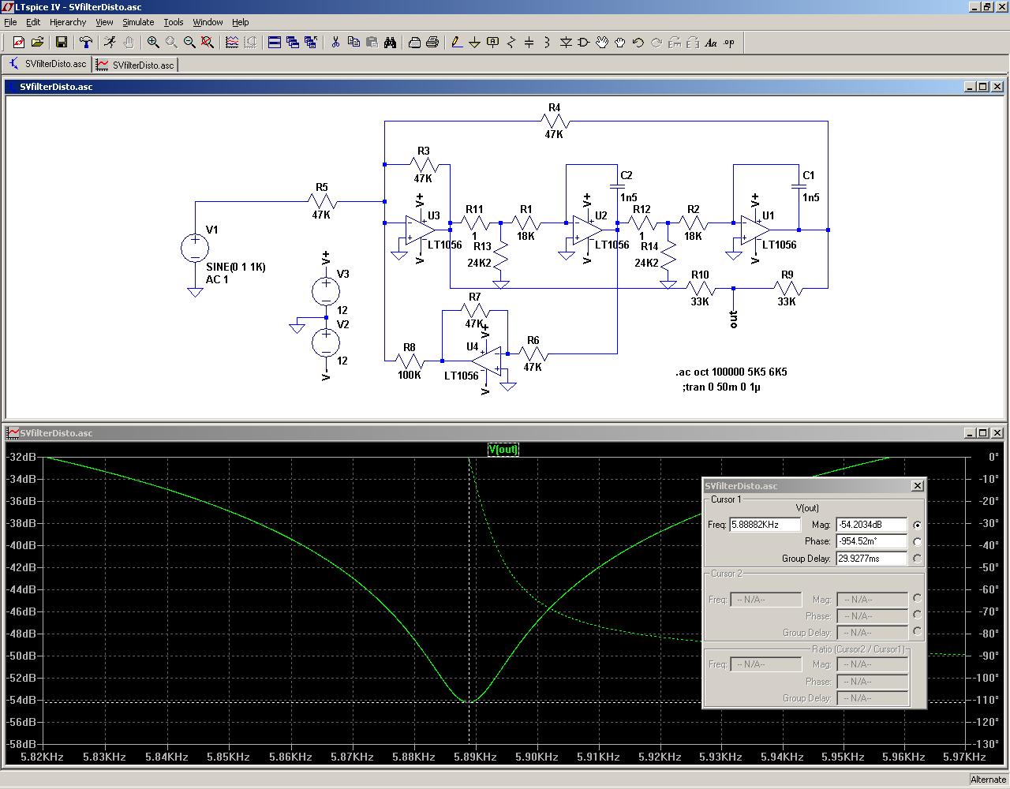Click the Copy toolbar icon

(353, 43)
